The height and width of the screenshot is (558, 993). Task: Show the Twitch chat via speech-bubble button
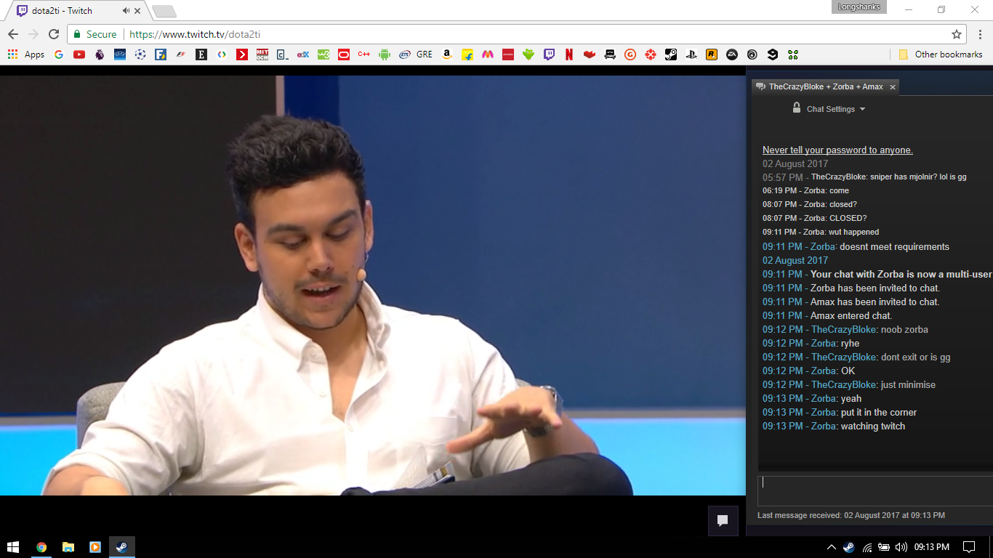723,520
